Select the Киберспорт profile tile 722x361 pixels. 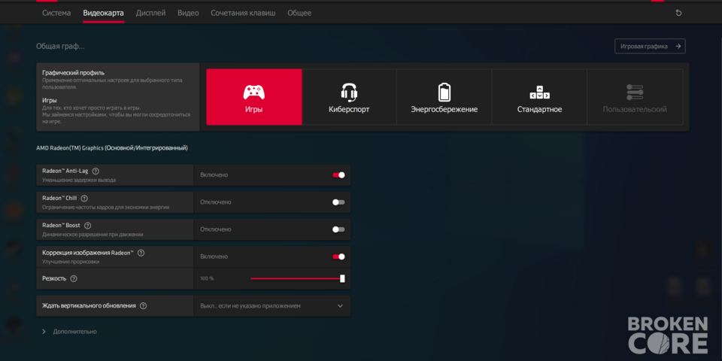pos(349,97)
